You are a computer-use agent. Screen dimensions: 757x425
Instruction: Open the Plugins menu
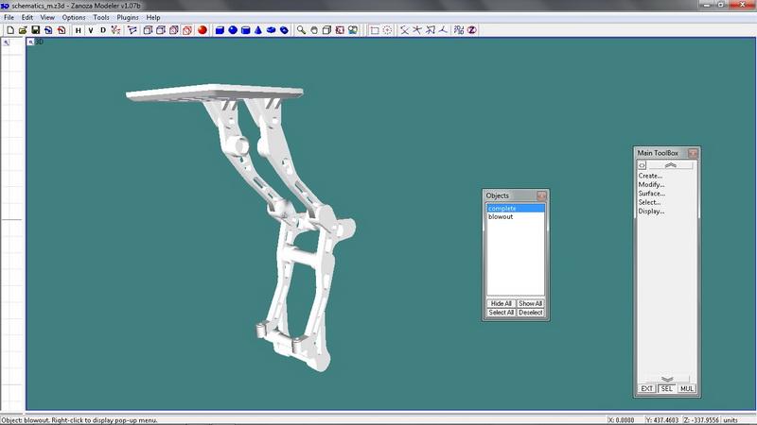pyautogui.click(x=128, y=18)
